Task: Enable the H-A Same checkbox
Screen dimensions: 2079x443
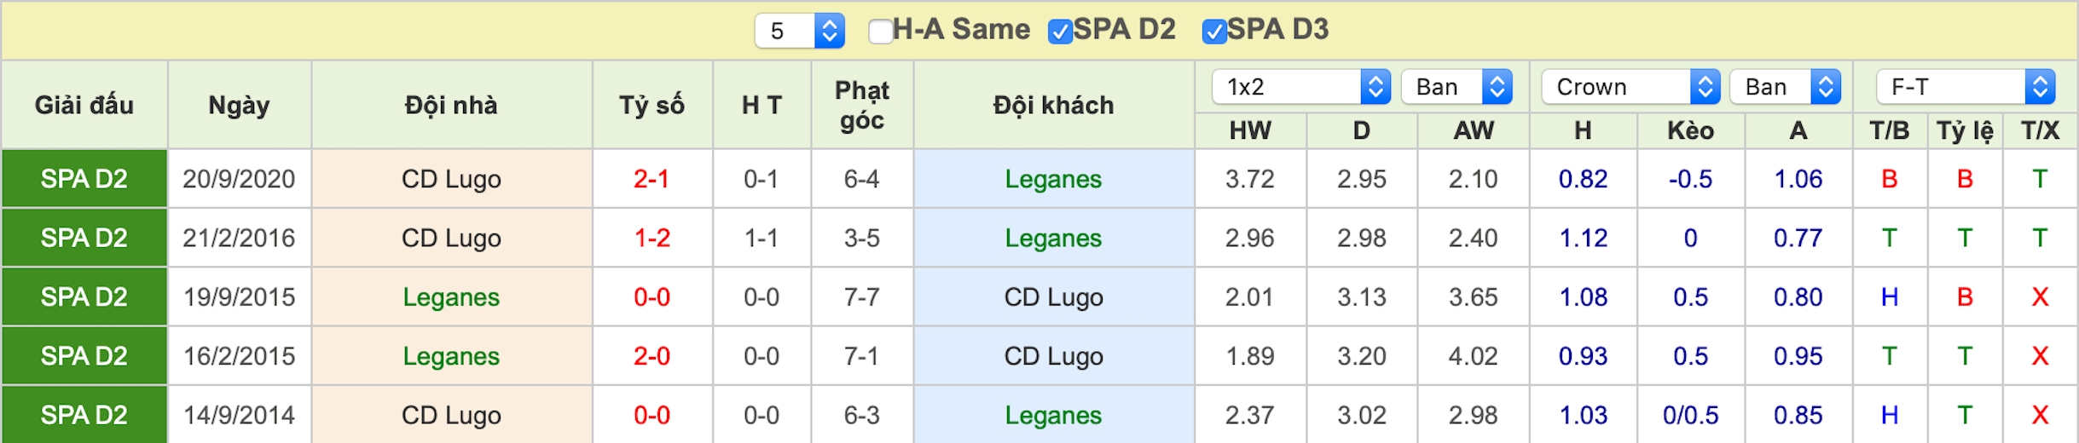Action: (880, 32)
